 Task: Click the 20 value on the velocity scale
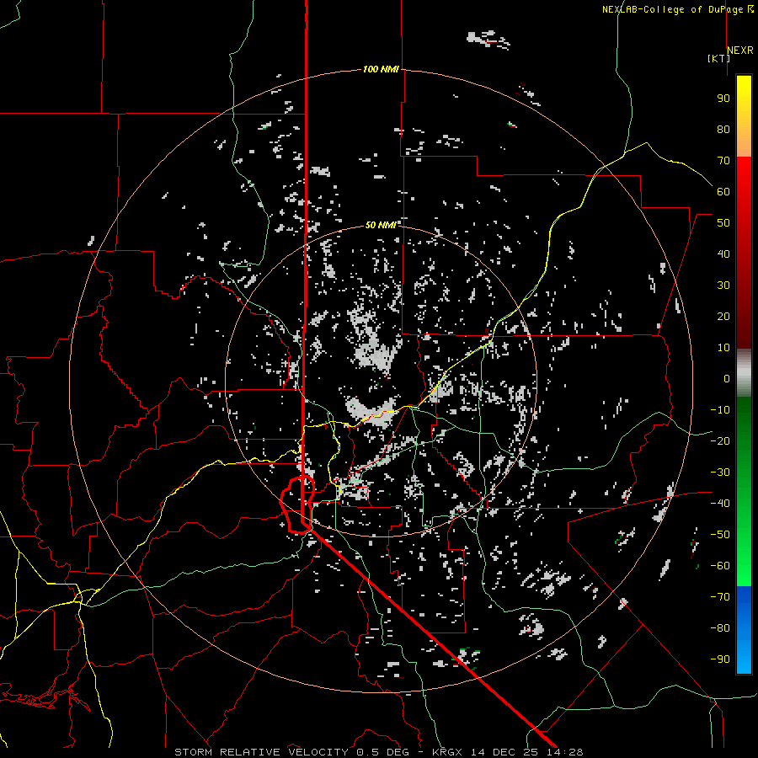tap(723, 317)
